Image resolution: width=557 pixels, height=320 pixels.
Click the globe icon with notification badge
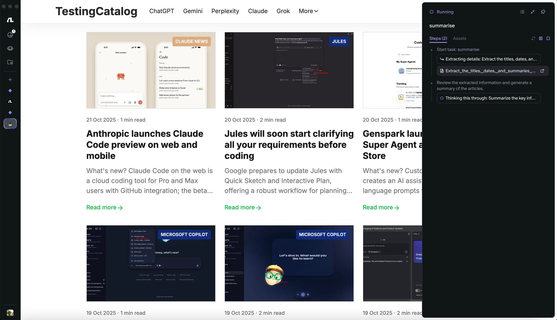(10, 35)
